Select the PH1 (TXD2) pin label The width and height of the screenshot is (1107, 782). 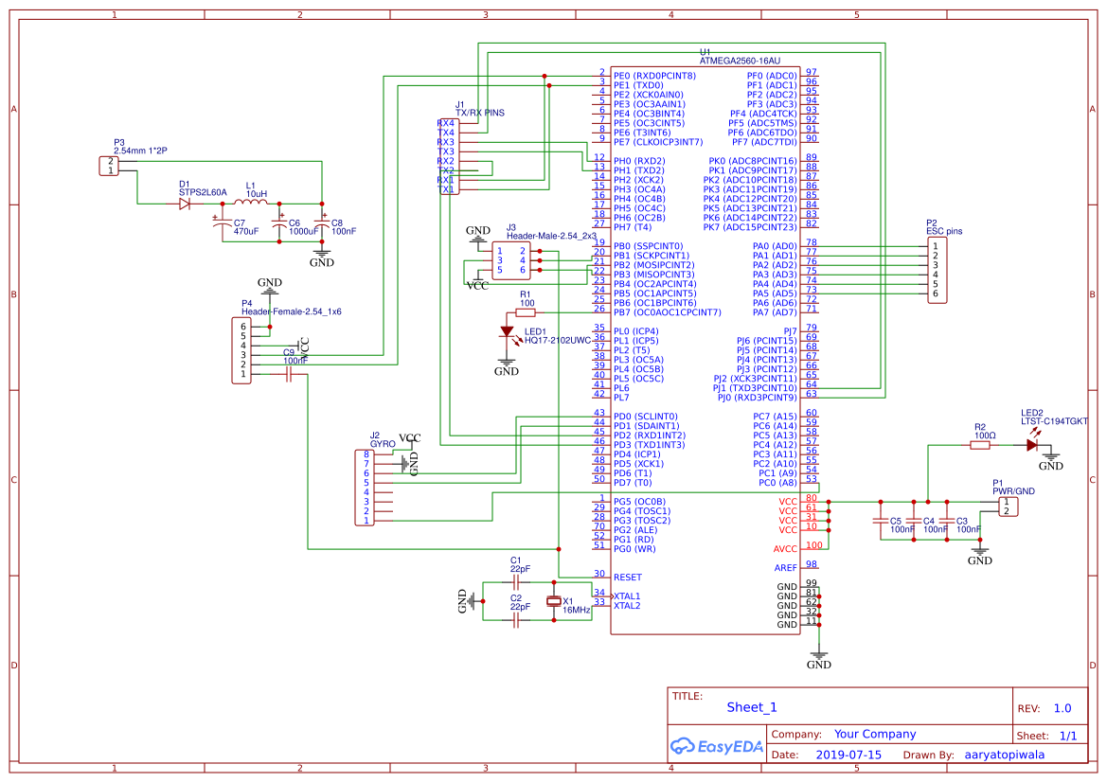pyautogui.click(x=639, y=170)
